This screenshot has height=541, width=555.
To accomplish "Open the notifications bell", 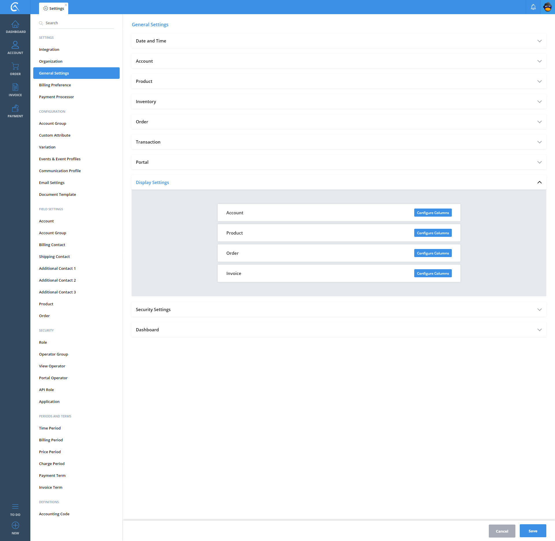I will (533, 7).
